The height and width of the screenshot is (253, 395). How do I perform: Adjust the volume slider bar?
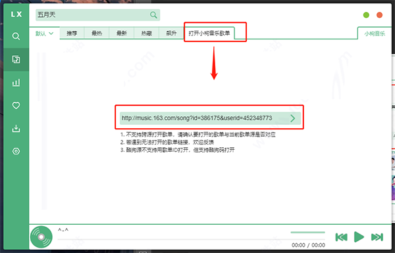coord(307,233)
